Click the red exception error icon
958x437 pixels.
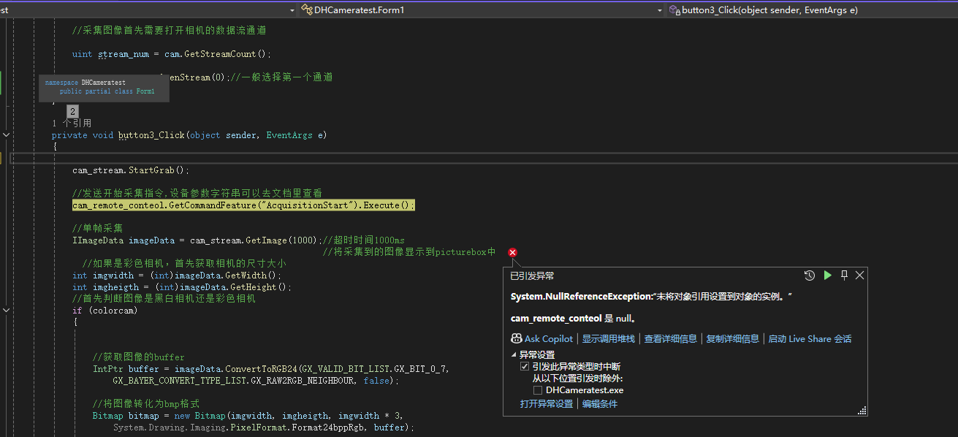(512, 252)
